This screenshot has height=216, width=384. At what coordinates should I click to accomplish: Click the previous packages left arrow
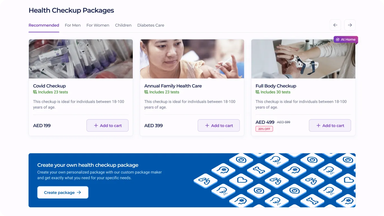pyautogui.click(x=335, y=25)
